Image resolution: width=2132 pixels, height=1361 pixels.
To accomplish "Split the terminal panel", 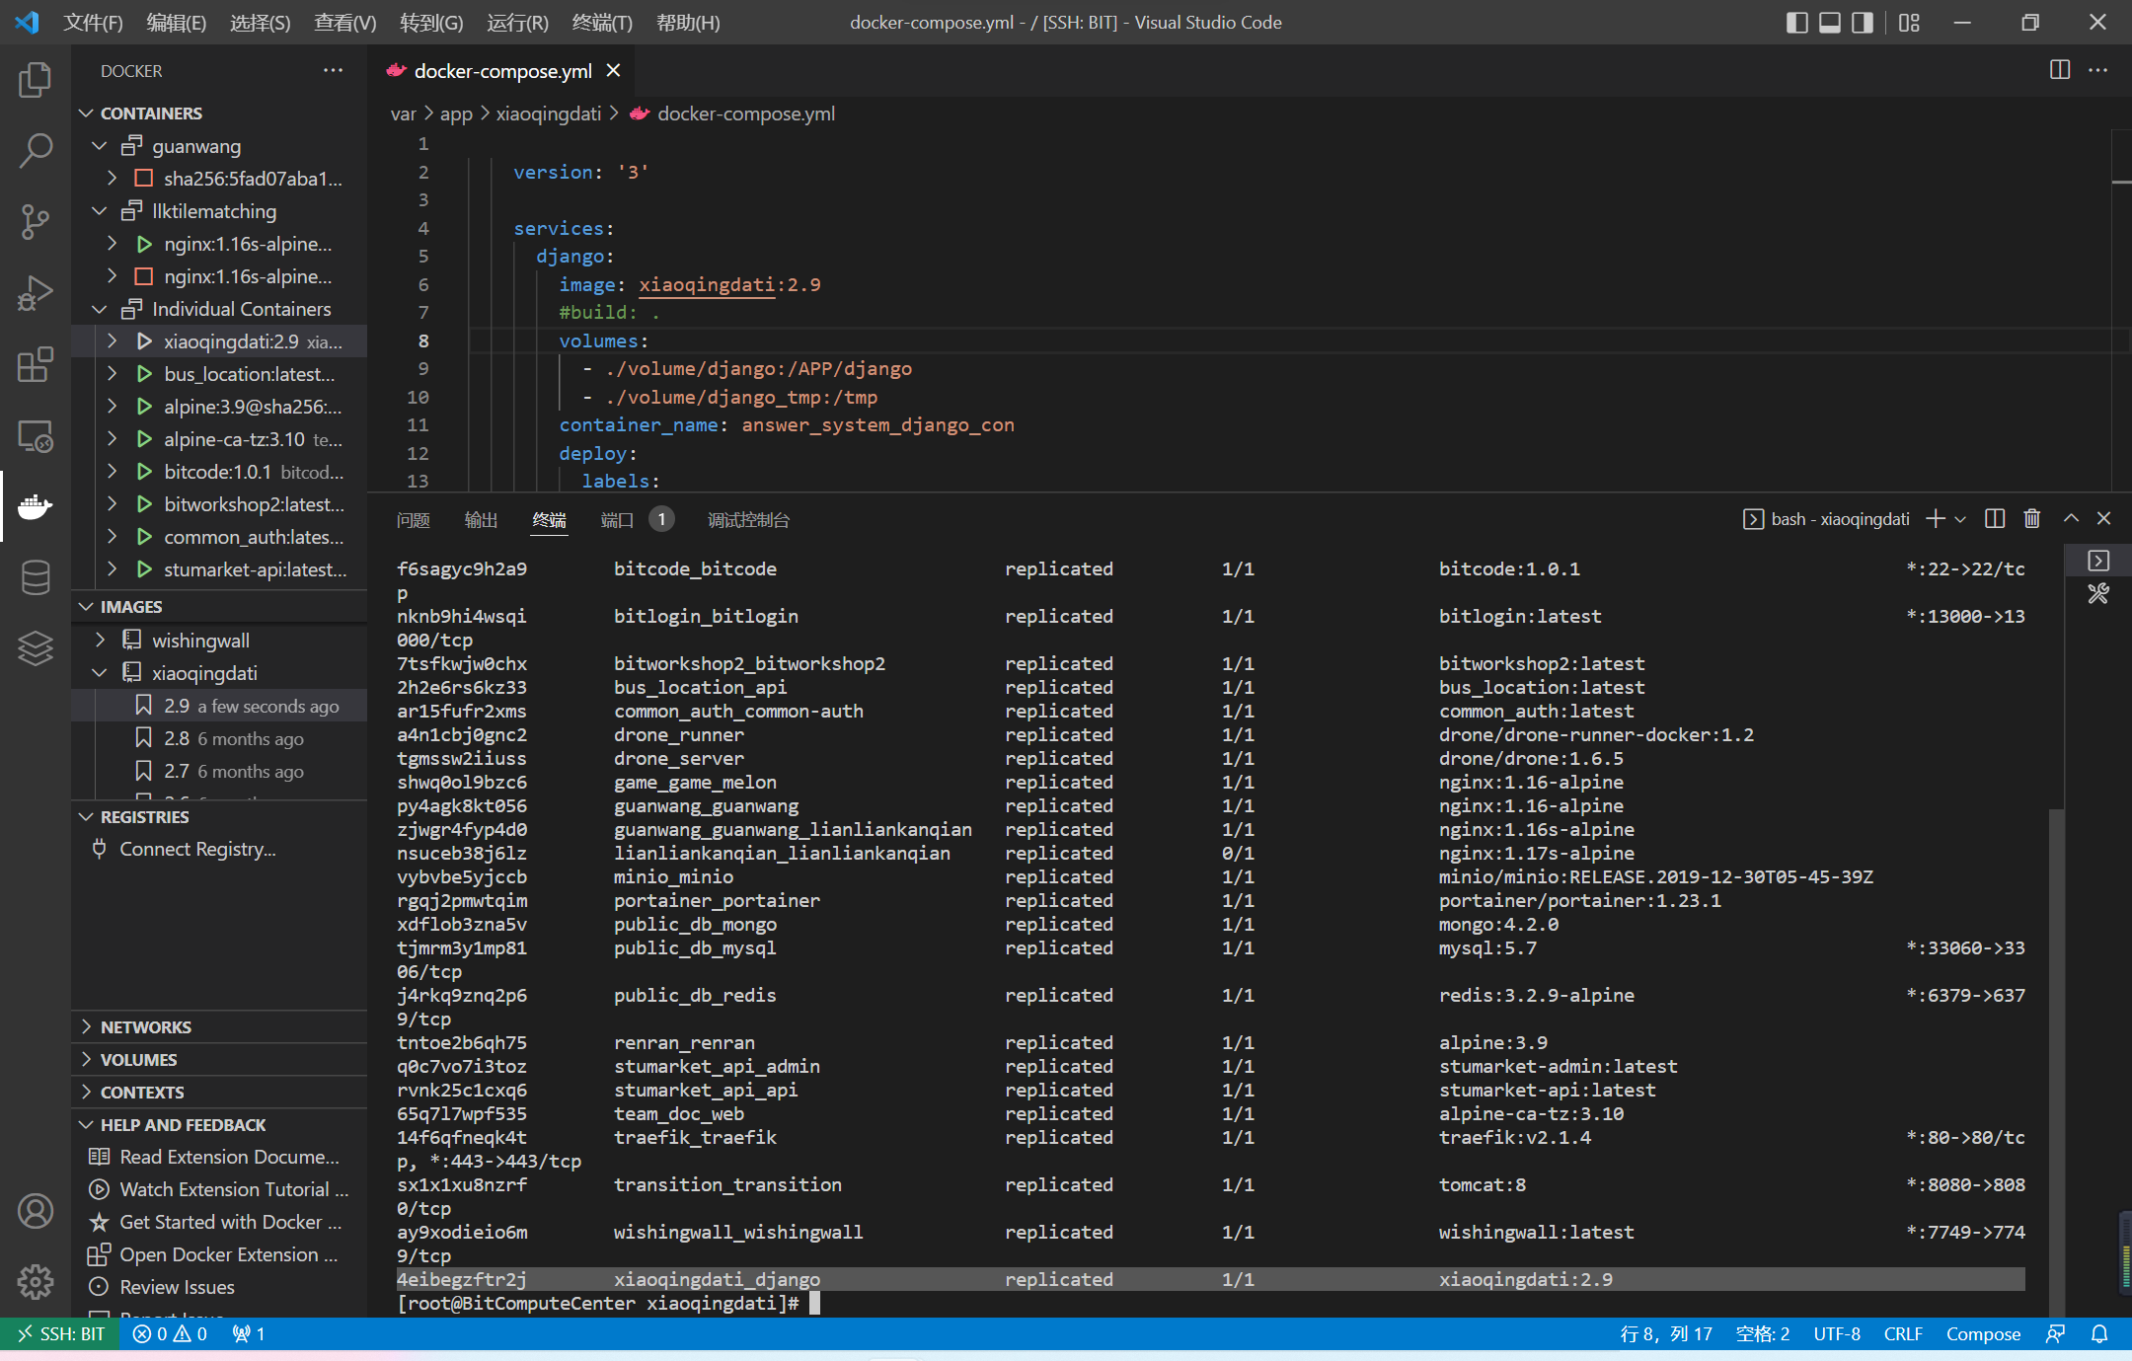I will [x=1995, y=519].
